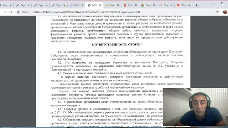Close the Yandex 'биб' tab
Image resolution: width=228 pixels, height=128 pixels.
point(136,5)
